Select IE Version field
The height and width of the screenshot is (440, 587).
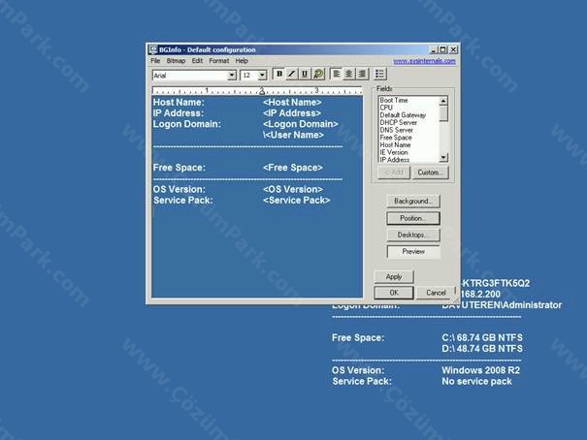[394, 152]
